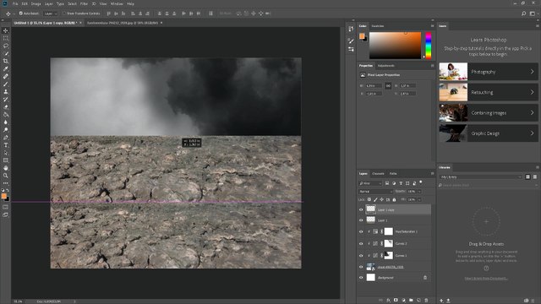Select the Hand tool
Image resolution: width=541 pixels, height=304 pixels.
[6, 168]
